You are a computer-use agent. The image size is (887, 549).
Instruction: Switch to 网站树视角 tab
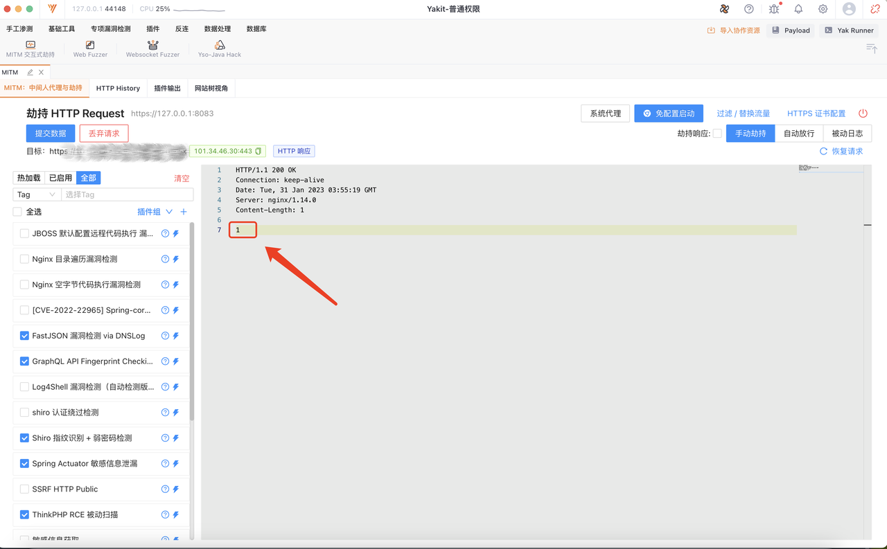point(211,88)
